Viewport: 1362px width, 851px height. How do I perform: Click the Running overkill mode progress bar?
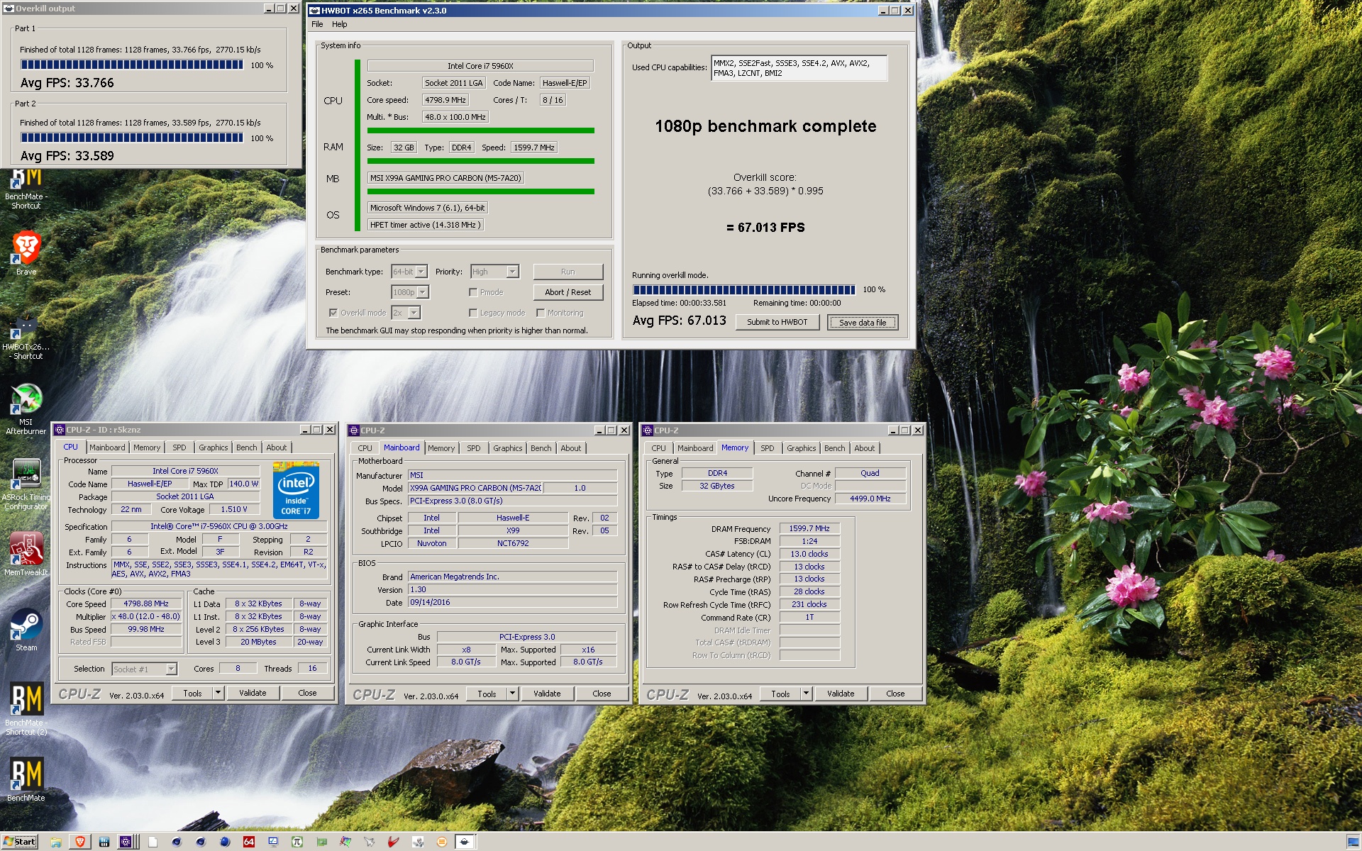(x=744, y=289)
